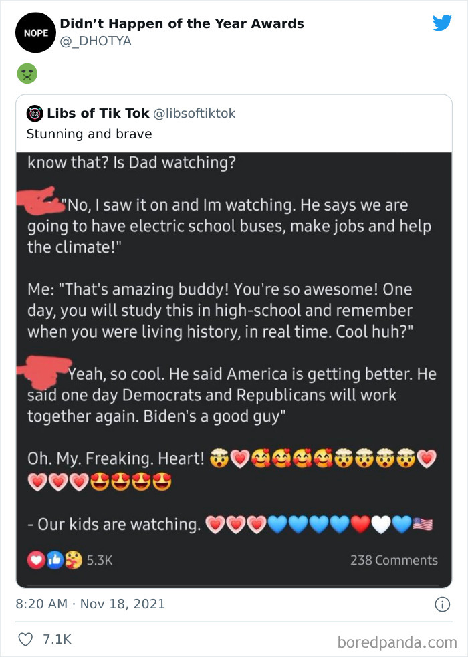Screen dimensions: 468x657
Task: Click the @_DHOTYA handle
Action: tap(96, 41)
